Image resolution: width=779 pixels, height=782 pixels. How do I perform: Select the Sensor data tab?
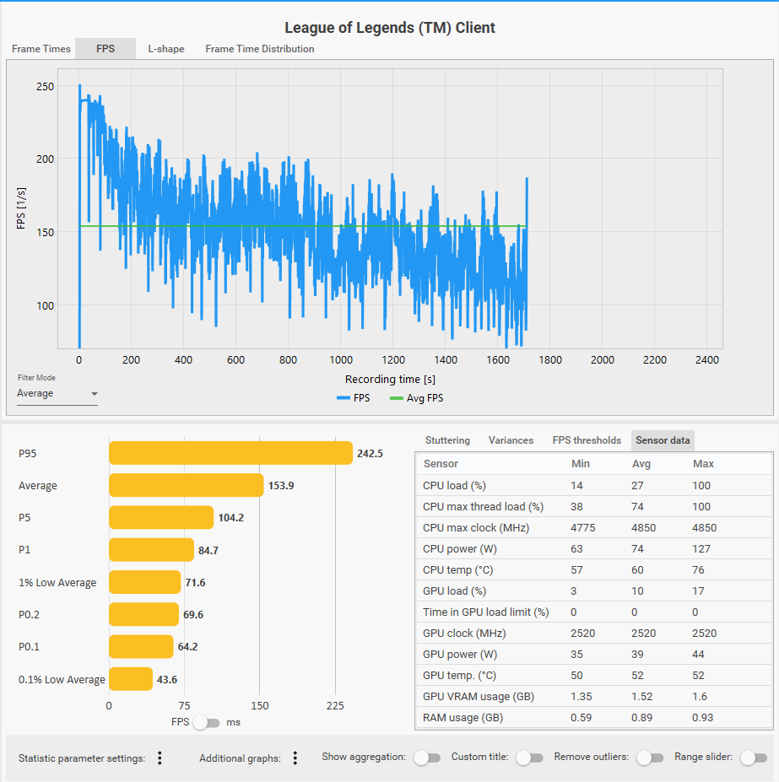click(663, 440)
